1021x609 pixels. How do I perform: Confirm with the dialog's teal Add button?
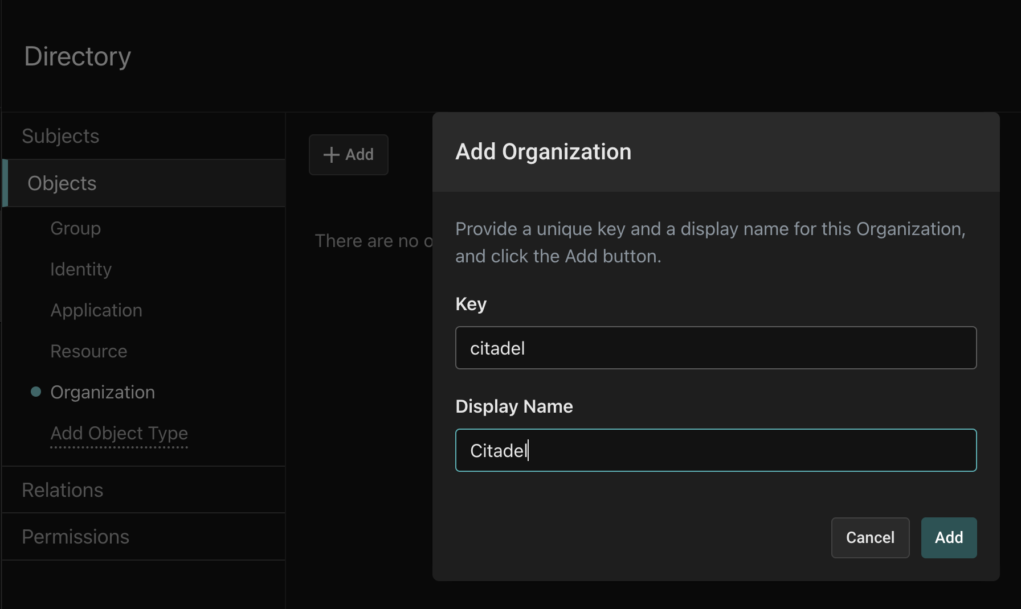coord(949,537)
